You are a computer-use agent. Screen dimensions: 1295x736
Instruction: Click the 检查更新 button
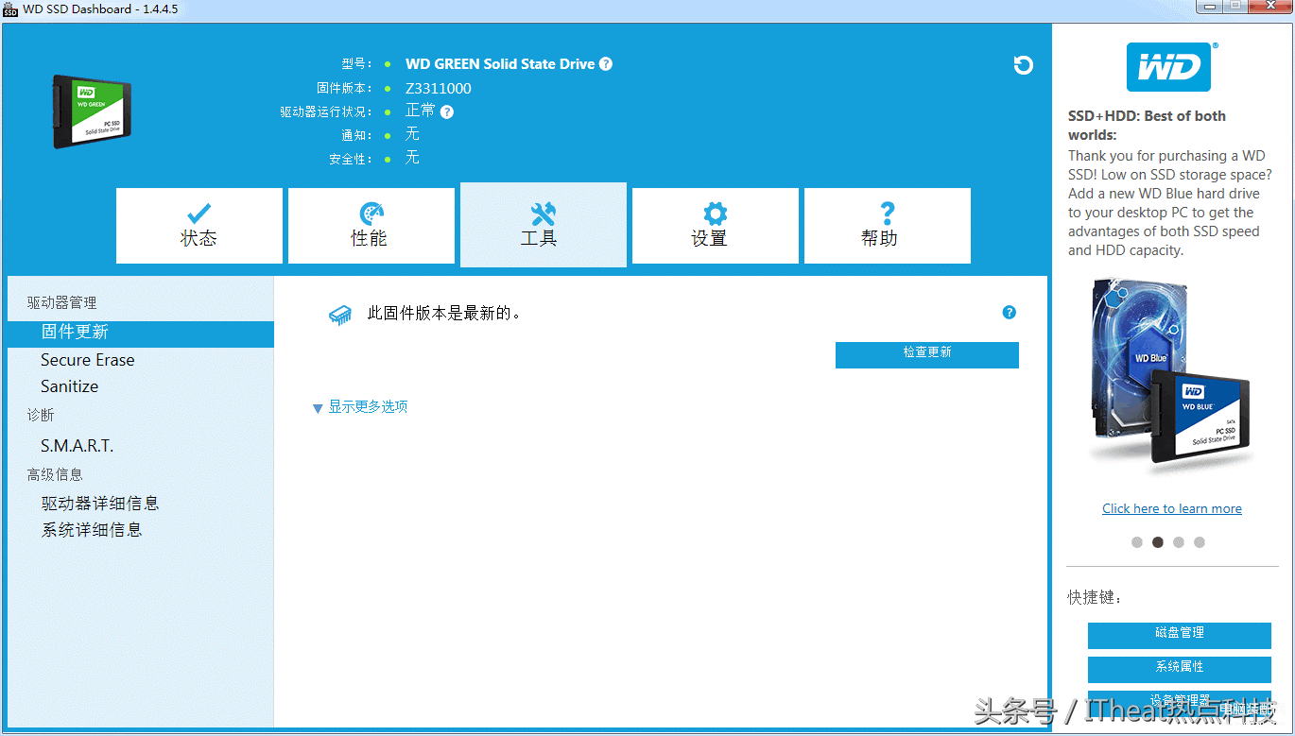point(927,354)
